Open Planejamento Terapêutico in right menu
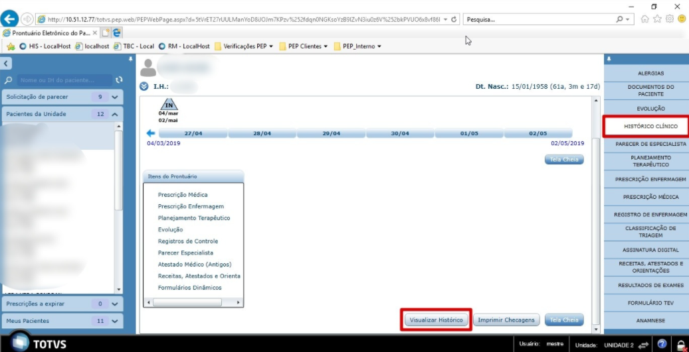This screenshot has height=352, width=689. pyautogui.click(x=650, y=161)
